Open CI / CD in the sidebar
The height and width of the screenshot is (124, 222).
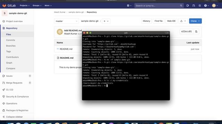(x=10, y=90)
